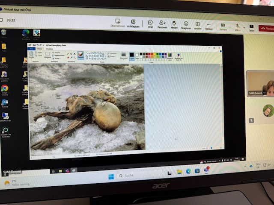Open the shared Paint File tab
The height and width of the screenshot is (205, 274).
tap(31, 49)
